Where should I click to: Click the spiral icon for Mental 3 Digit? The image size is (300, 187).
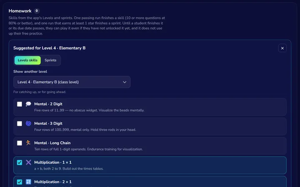coord(28,123)
